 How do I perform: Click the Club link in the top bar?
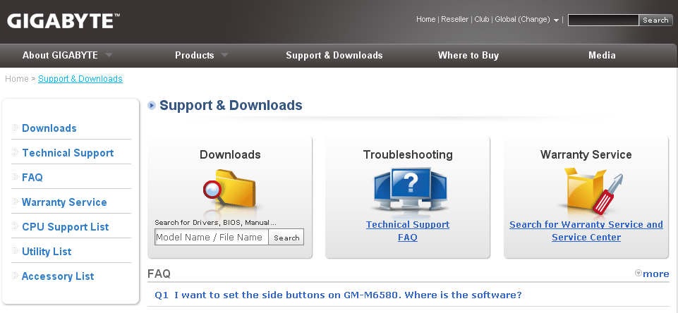pyautogui.click(x=482, y=20)
